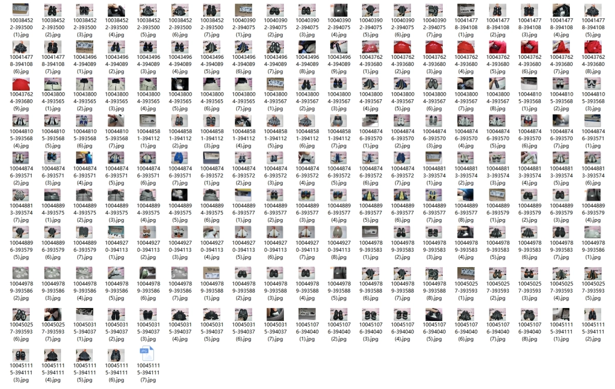
Task: Select thumbnail 100438004-393565 (5).jpg
Action: pyautogui.click(x=179, y=84)
